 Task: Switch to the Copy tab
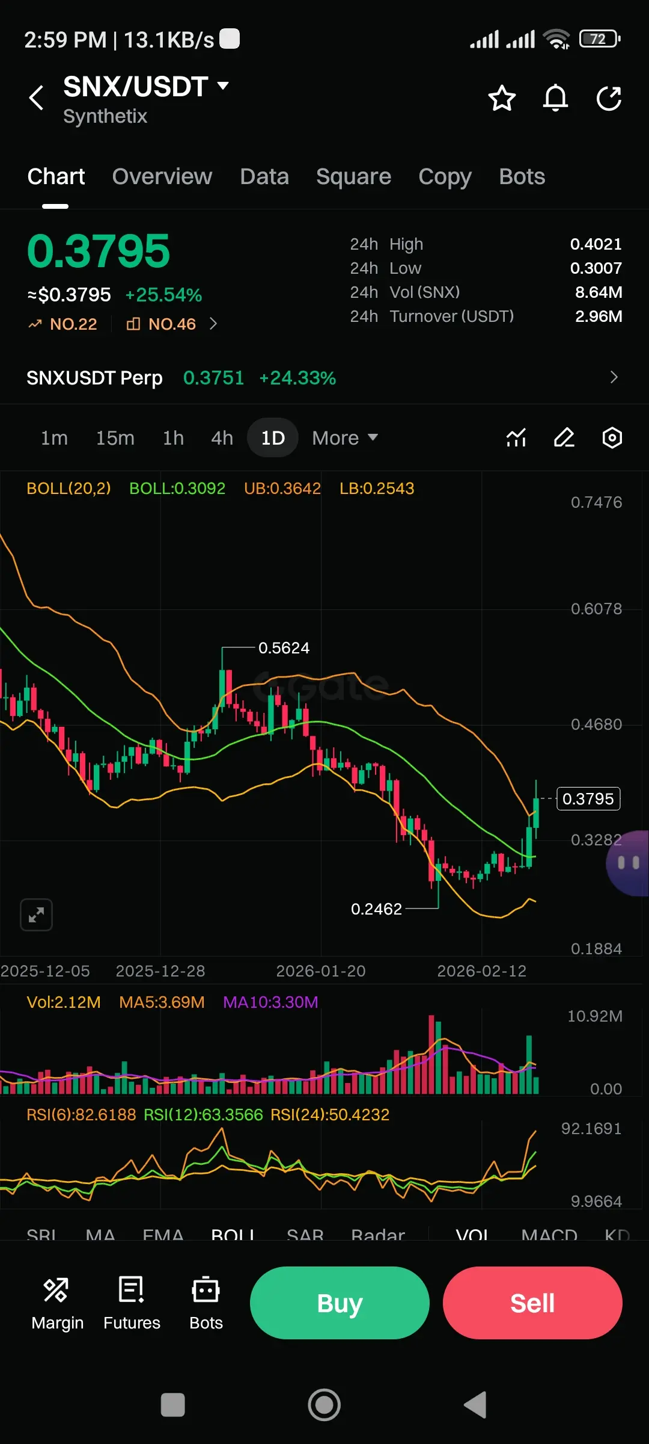pyautogui.click(x=445, y=177)
